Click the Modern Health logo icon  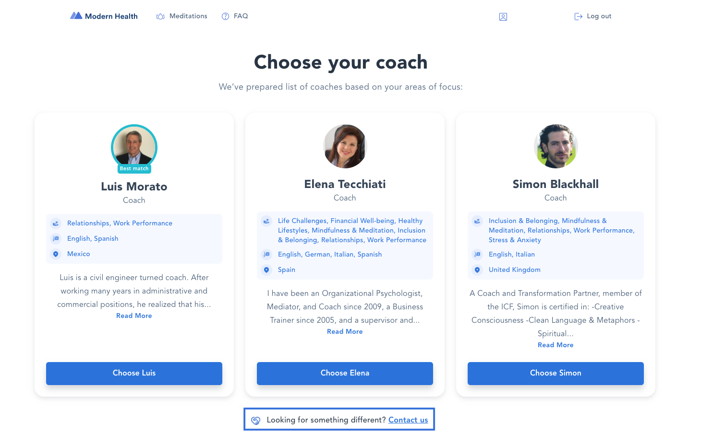pyautogui.click(x=76, y=16)
